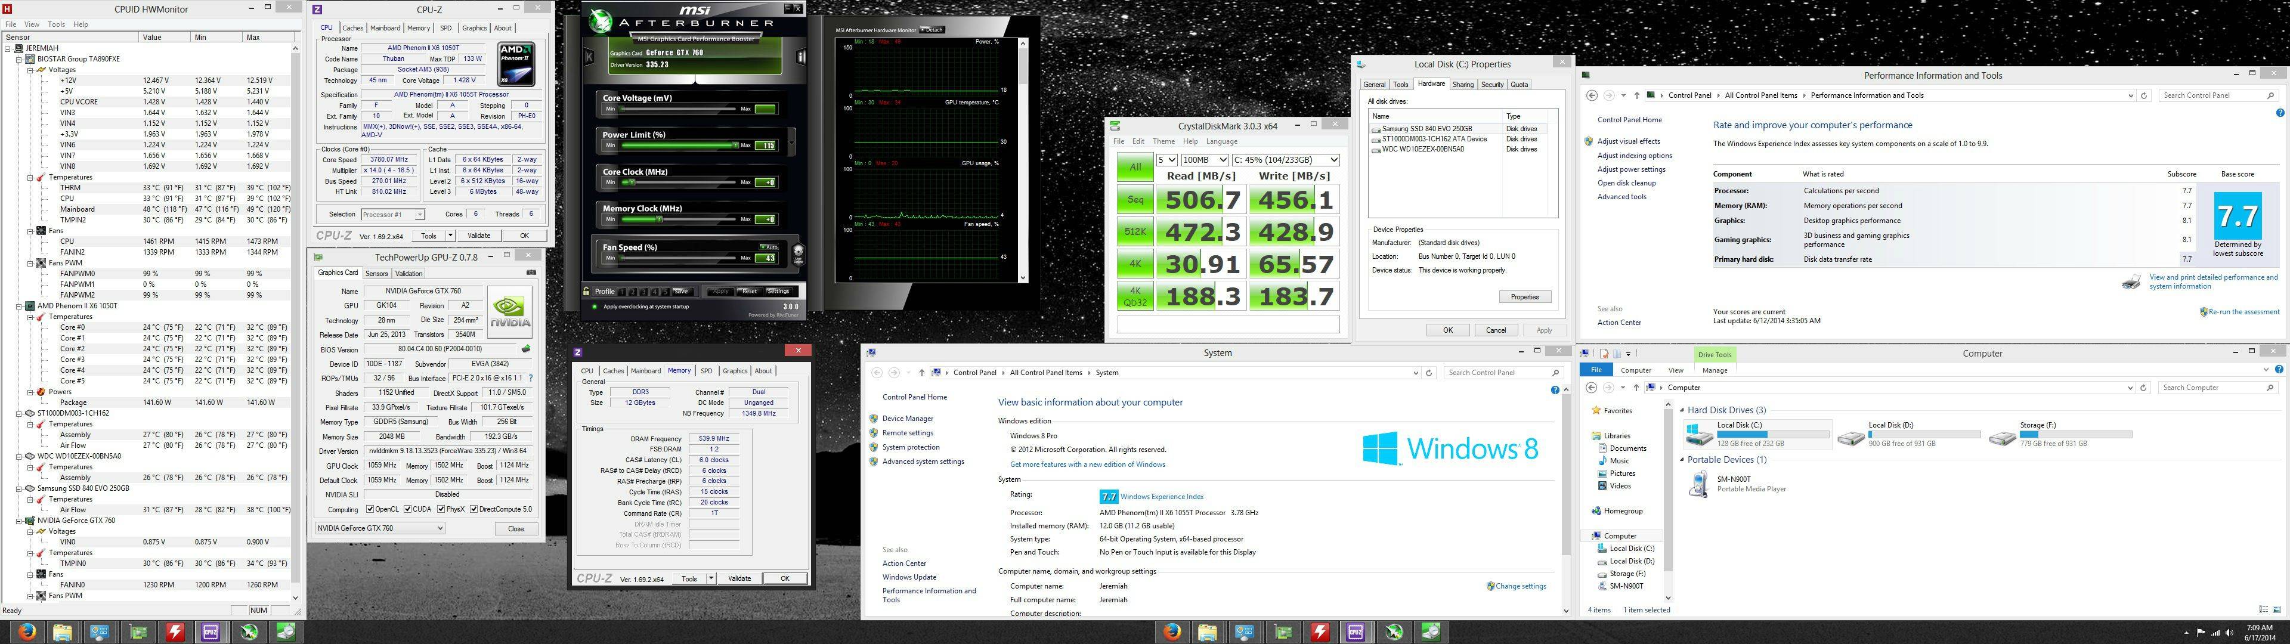Click the GPU-Z BIOS save chip icon
Image resolution: width=2290 pixels, height=644 pixels.
pos(525,349)
